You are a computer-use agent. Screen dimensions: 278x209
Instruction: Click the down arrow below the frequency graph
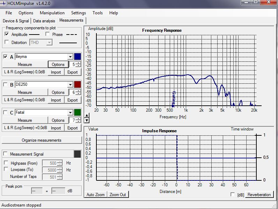87,121
